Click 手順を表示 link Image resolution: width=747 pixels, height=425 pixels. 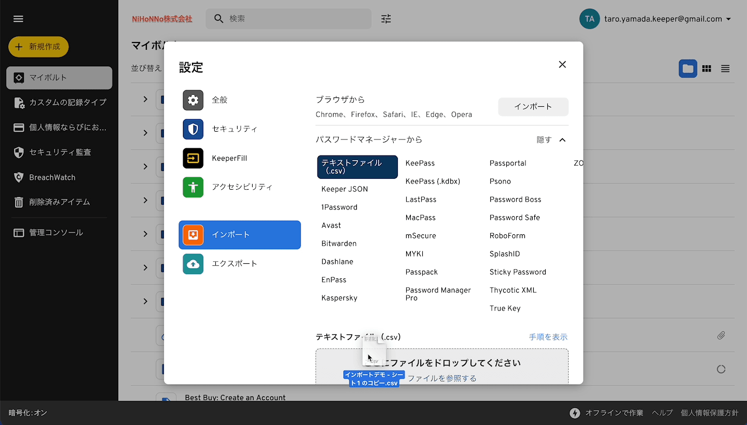point(548,337)
